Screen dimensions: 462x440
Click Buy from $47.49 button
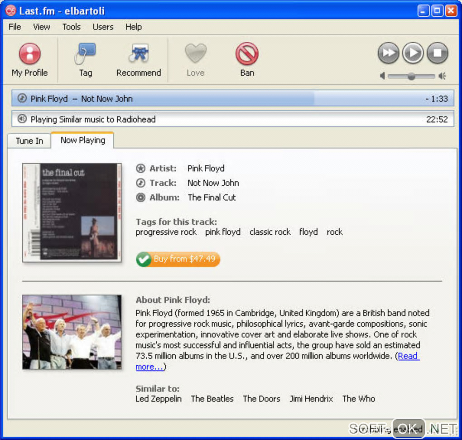coord(178,259)
